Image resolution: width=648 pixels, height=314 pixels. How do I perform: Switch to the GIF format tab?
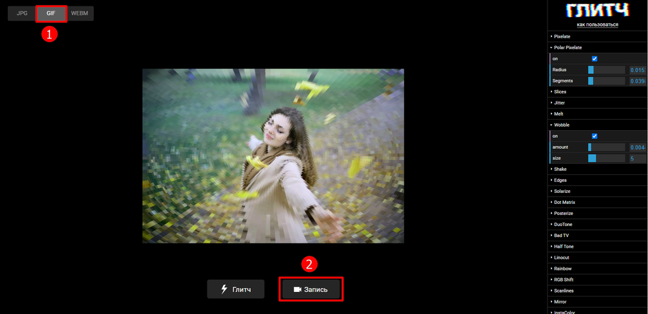(51, 14)
